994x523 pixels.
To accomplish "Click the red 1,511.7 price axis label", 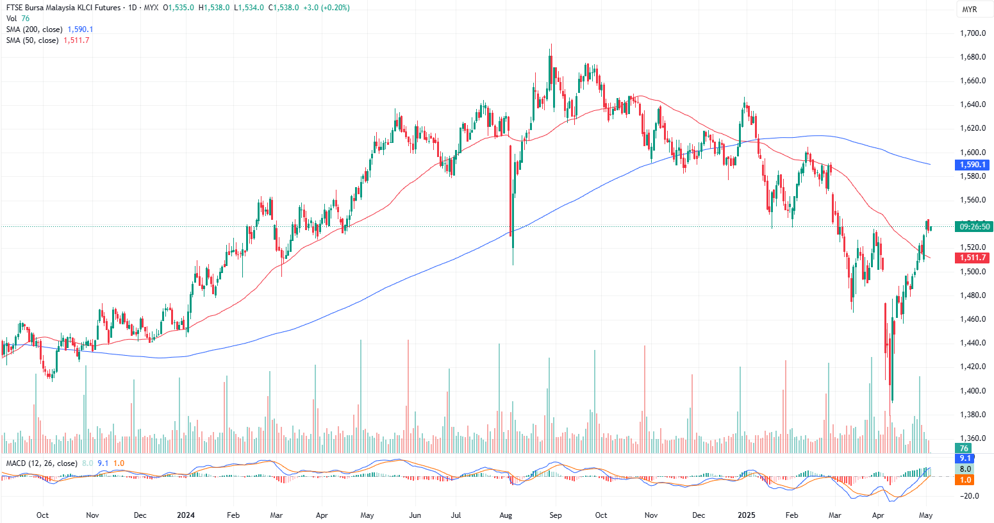I will [972, 258].
